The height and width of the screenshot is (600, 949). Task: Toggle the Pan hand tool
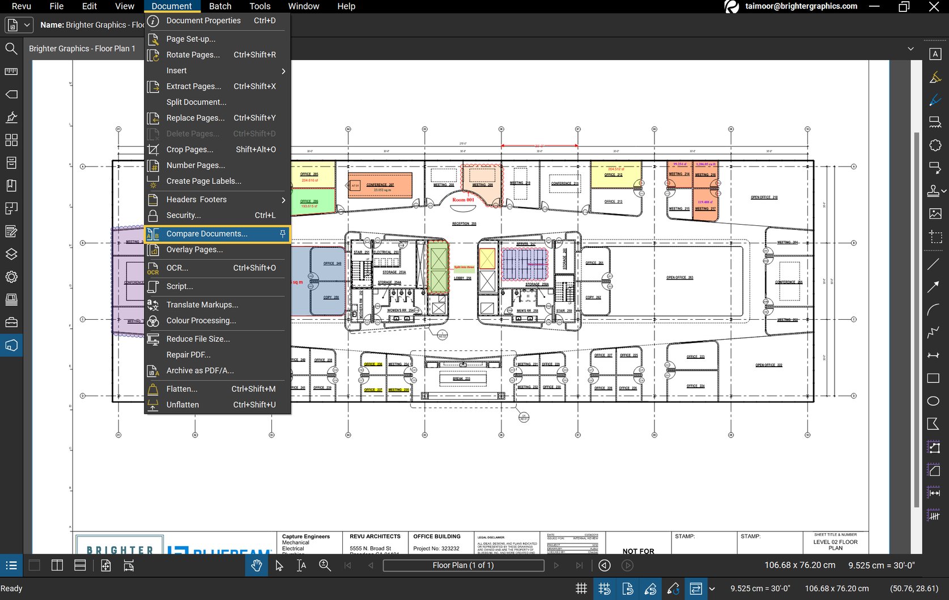(x=256, y=565)
